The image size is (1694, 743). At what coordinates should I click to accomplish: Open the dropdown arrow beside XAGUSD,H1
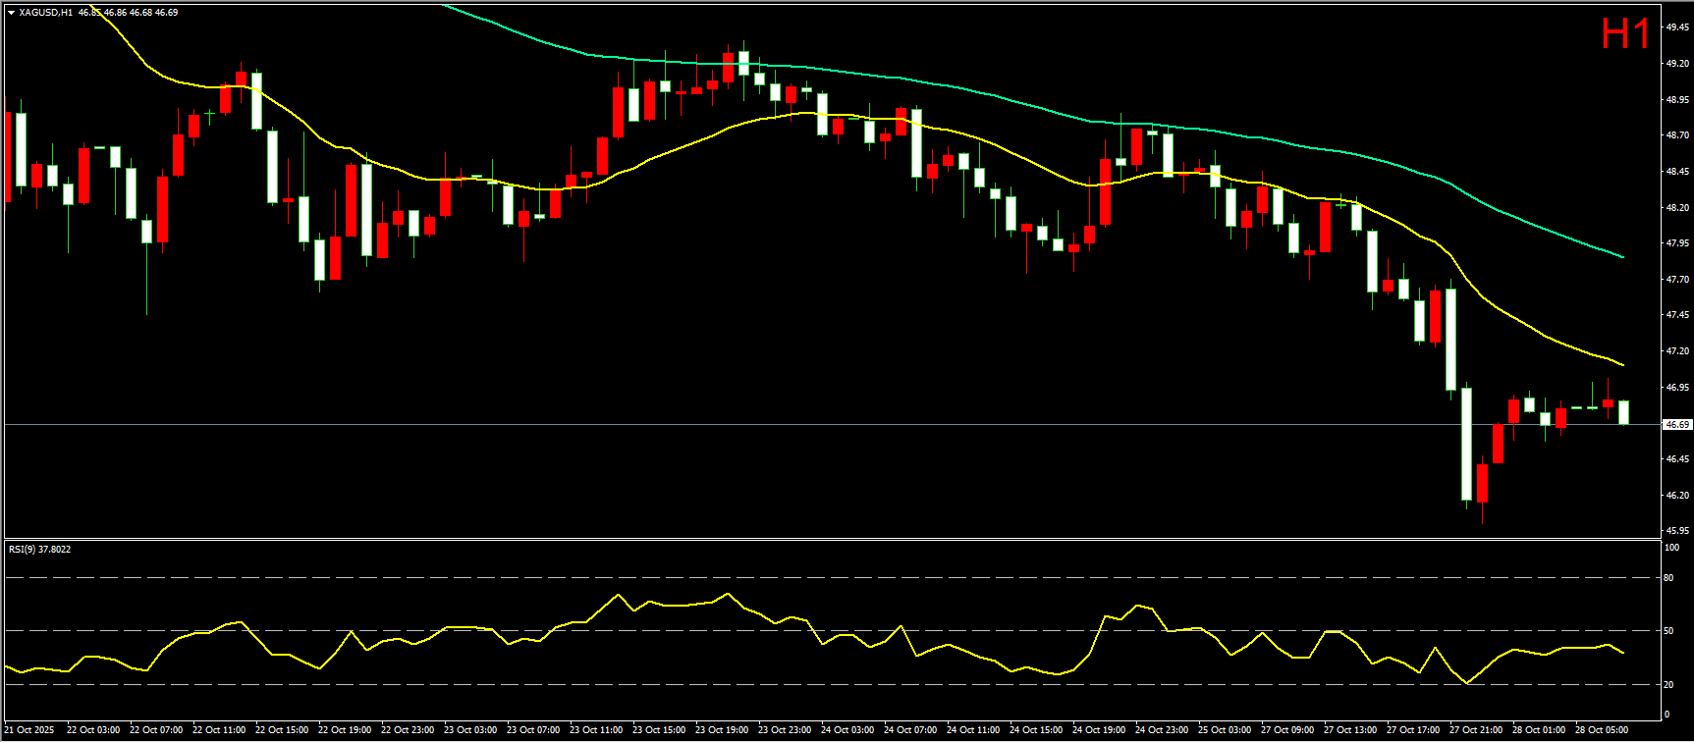[11, 13]
